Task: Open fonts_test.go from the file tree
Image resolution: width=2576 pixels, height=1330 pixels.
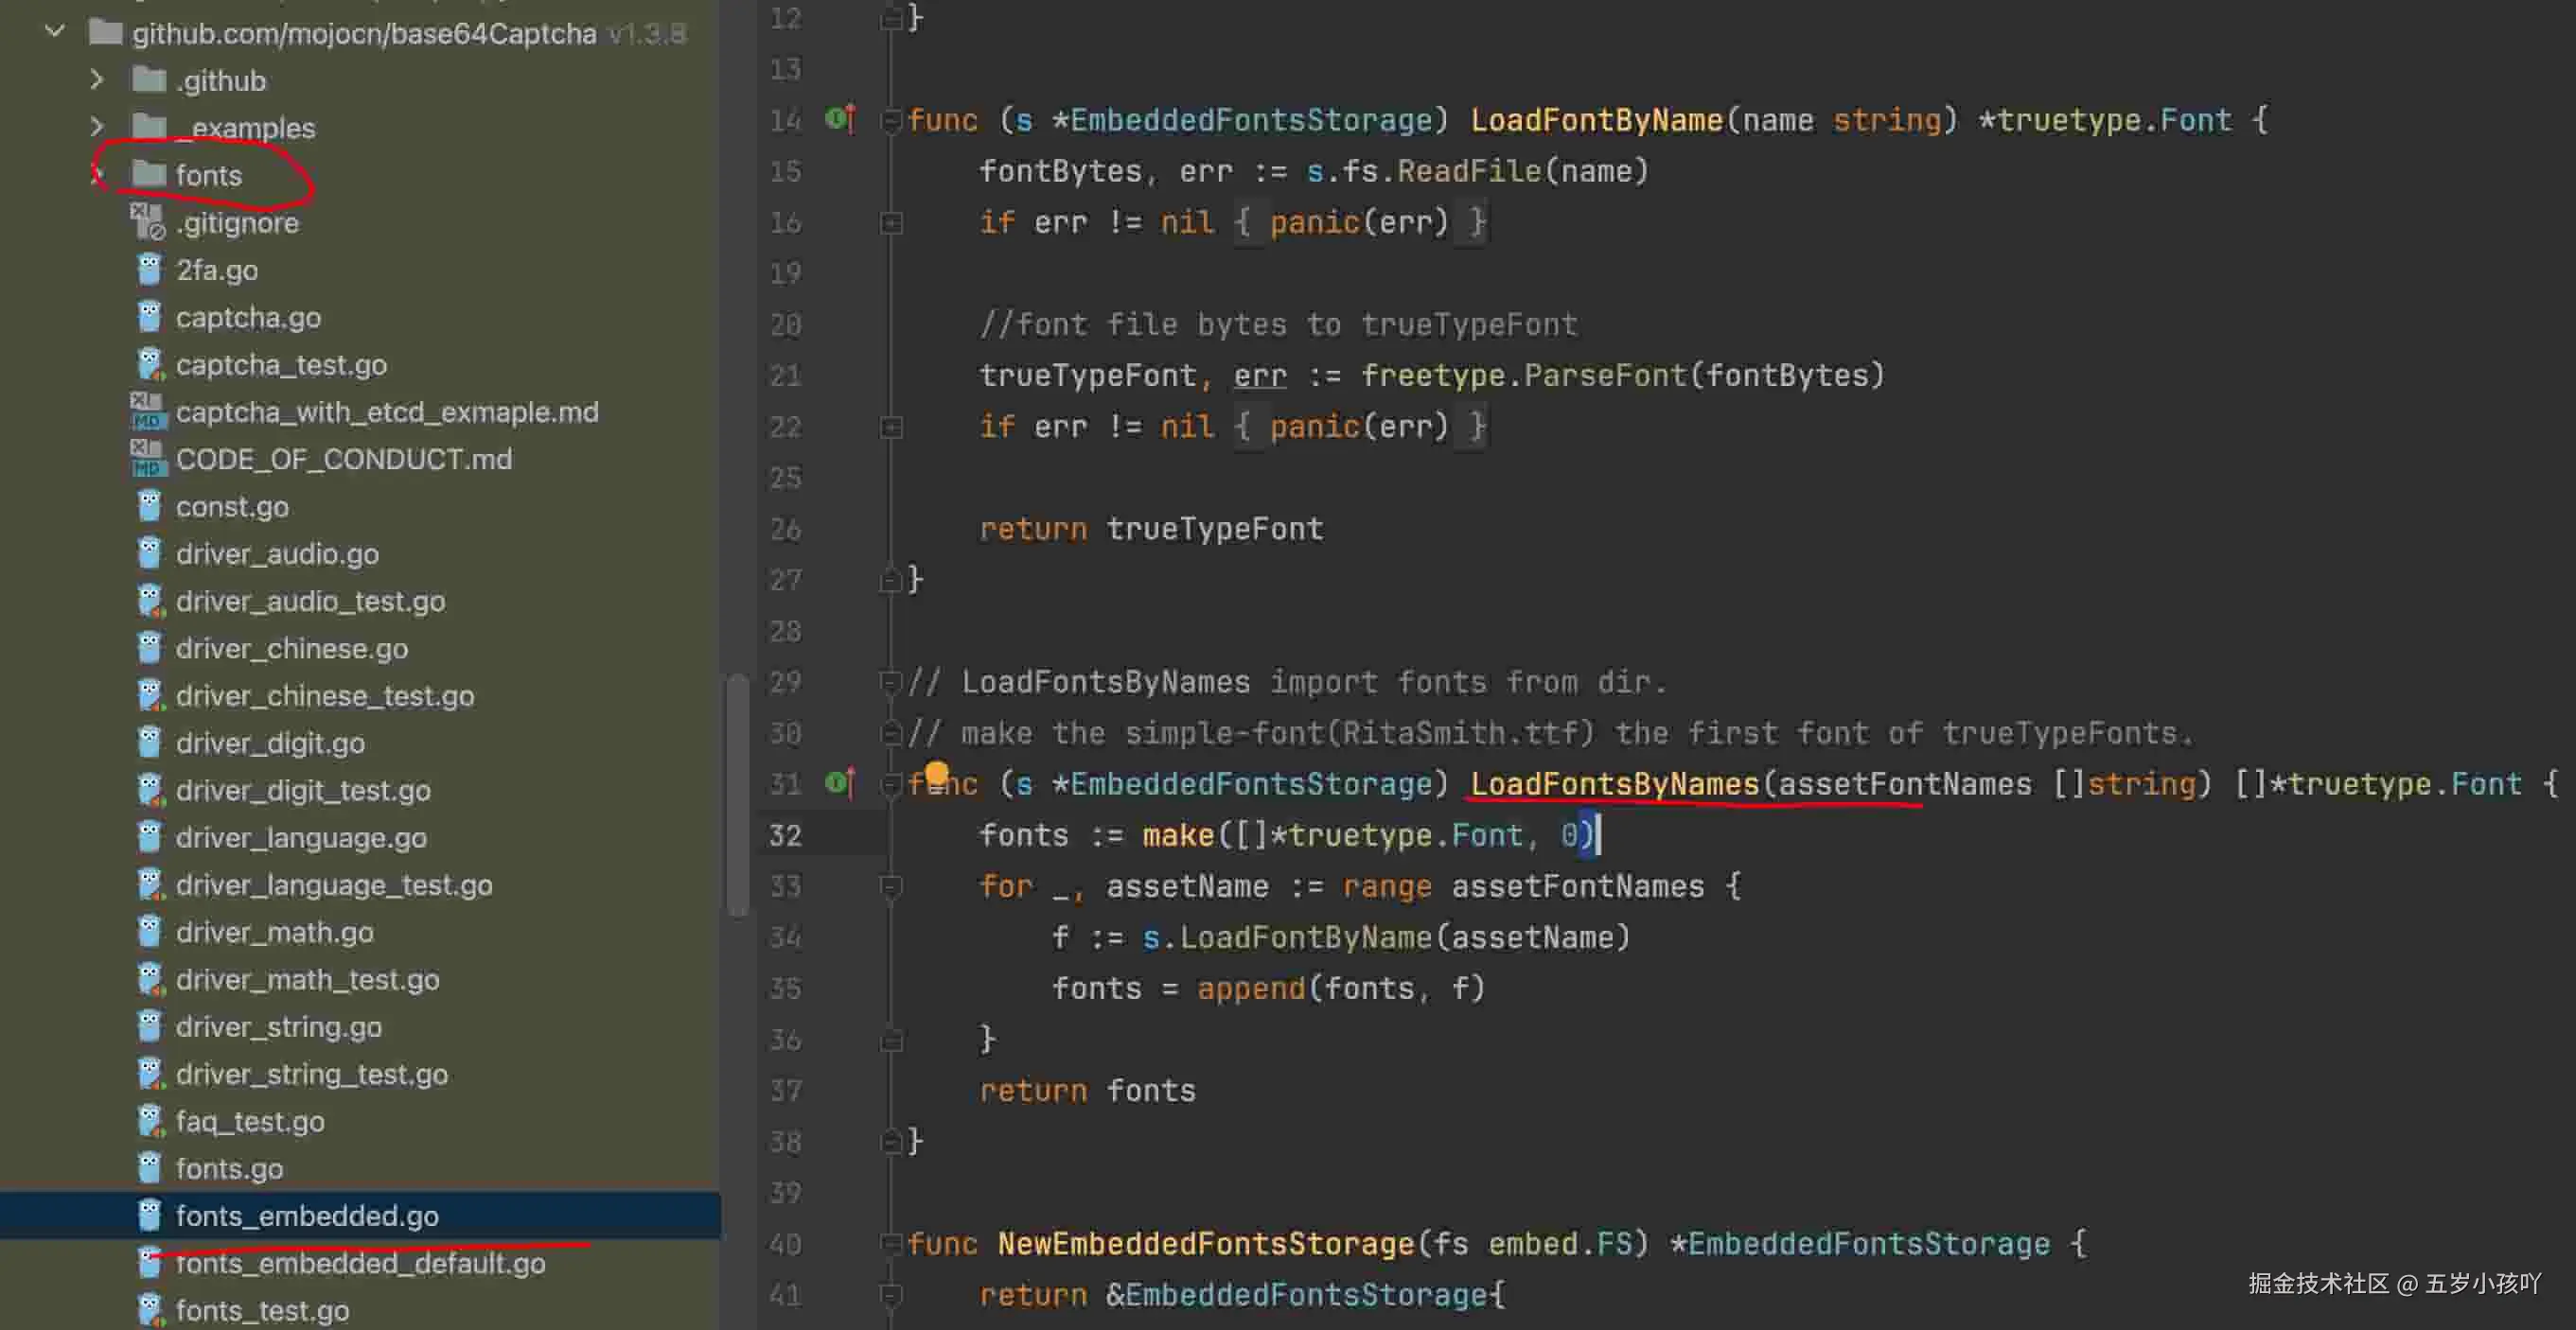Action: 262,1310
